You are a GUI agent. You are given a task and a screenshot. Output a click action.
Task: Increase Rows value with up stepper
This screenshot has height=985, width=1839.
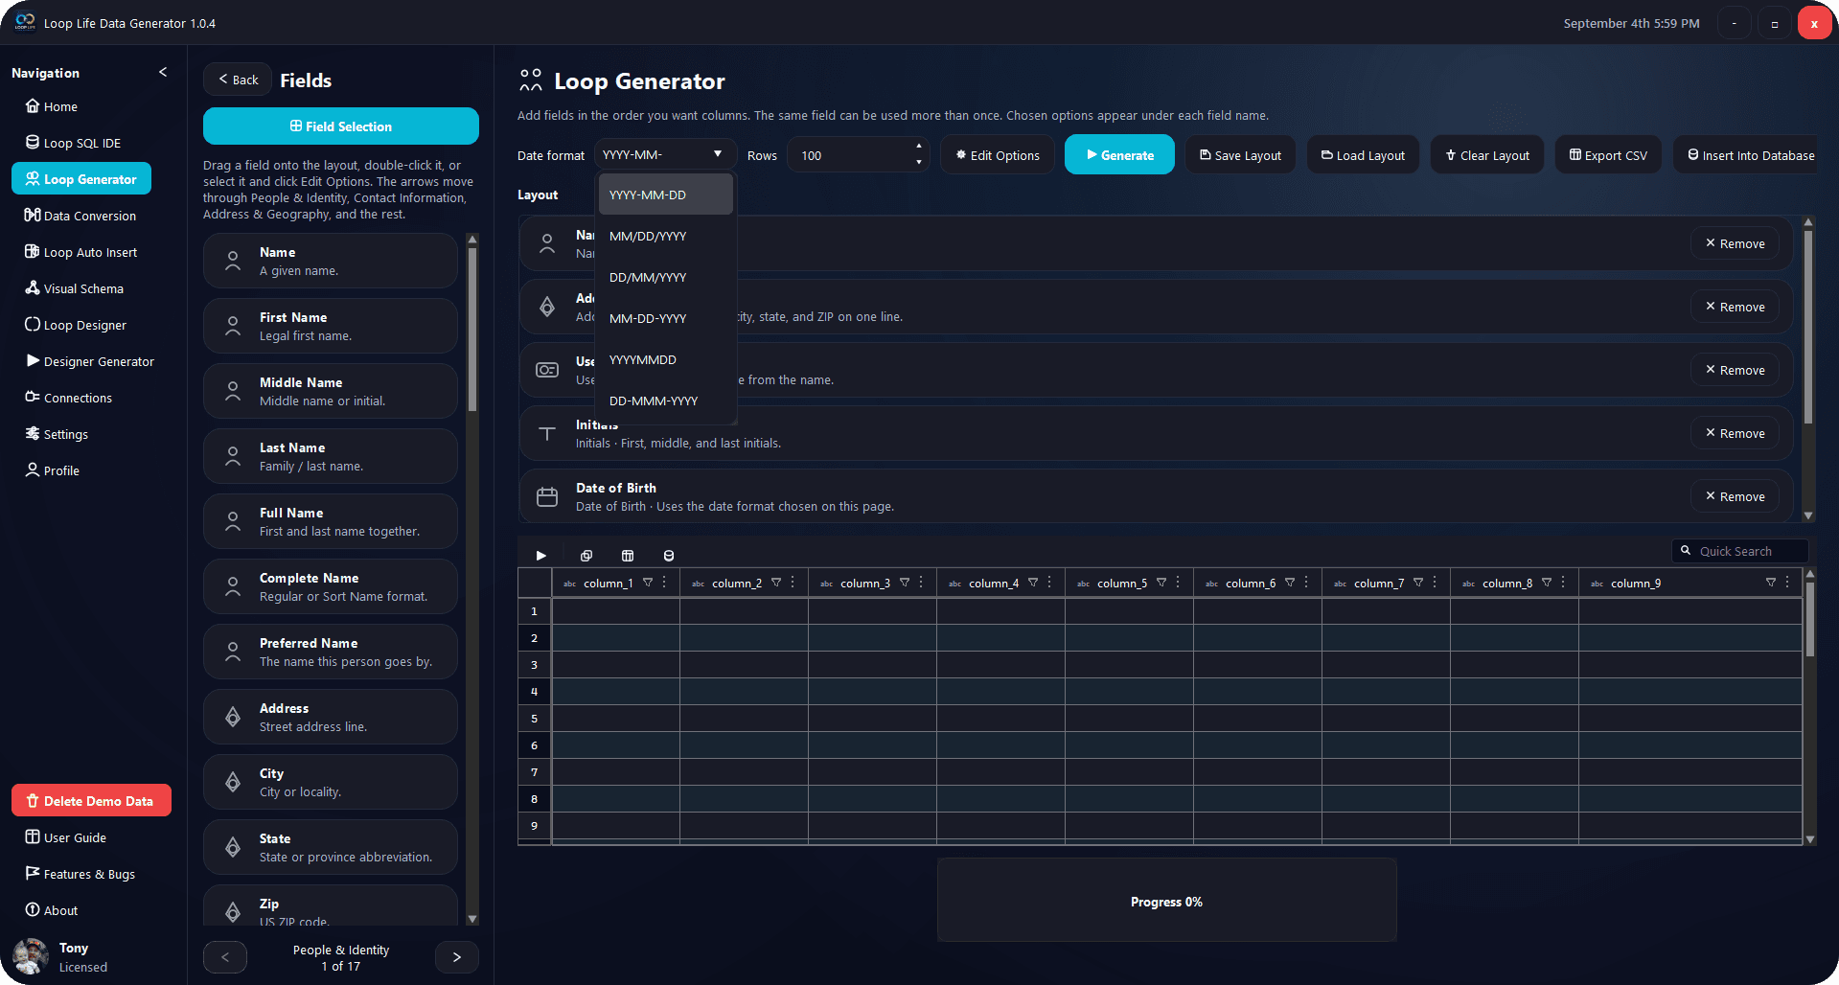coord(919,147)
